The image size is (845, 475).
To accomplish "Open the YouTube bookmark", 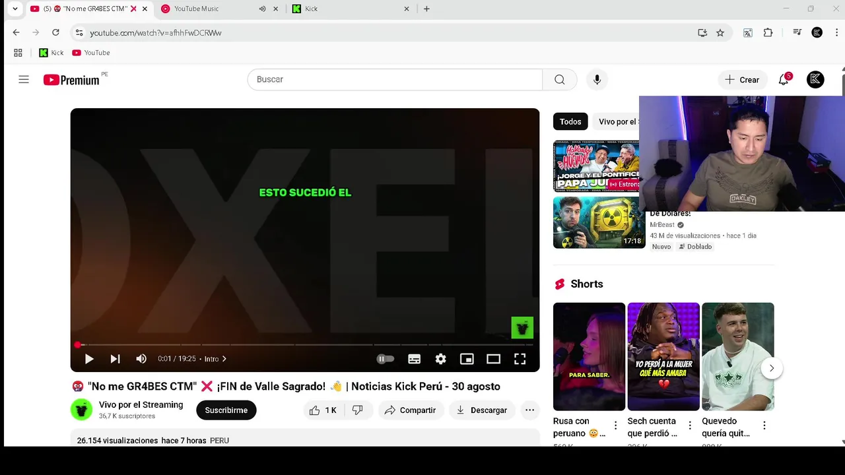I will coord(91,53).
